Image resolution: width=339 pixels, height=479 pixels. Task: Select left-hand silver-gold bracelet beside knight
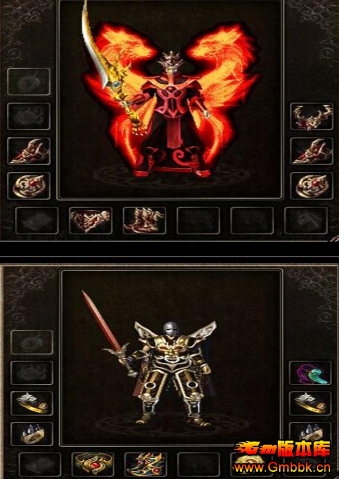pos(32,403)
